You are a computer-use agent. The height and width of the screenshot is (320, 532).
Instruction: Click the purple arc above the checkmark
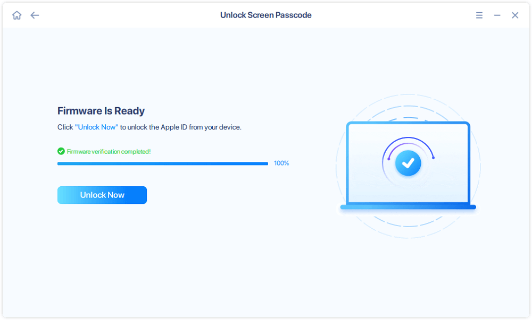408,141
